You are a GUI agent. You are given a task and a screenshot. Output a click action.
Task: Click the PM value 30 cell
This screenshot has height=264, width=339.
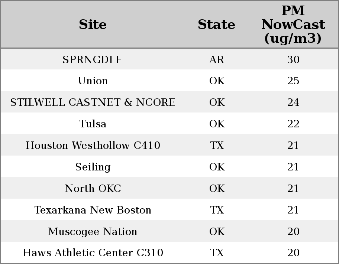click(293, 60)
